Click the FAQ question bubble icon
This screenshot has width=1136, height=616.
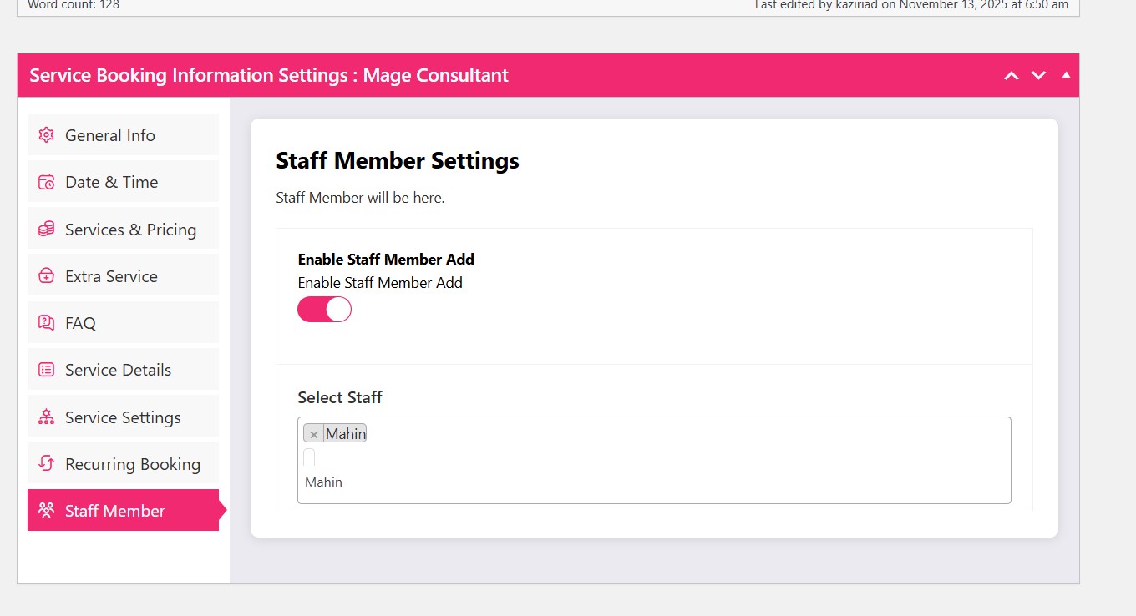tap(47, 323)
